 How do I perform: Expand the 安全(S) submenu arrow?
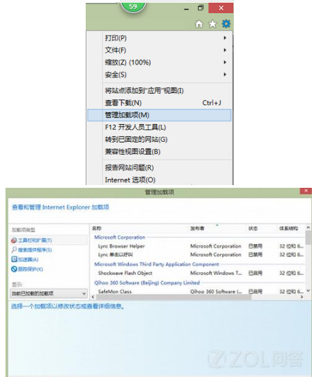(225, 75)
